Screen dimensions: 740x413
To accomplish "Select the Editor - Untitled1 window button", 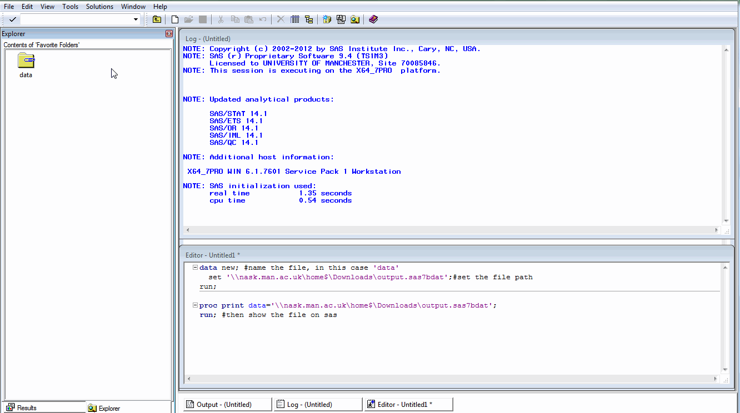I will tap(408, 404).
